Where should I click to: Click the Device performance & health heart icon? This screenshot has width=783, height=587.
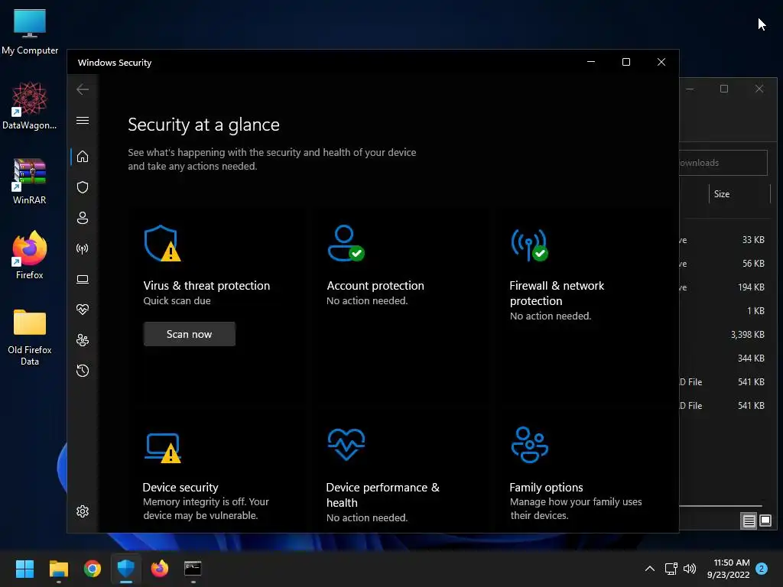coord(346,444)
